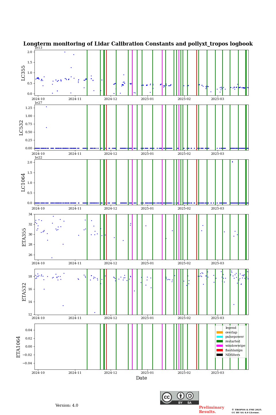Click the LC1064 y-axis label
The image size is (276, 415).
point(23,182)
